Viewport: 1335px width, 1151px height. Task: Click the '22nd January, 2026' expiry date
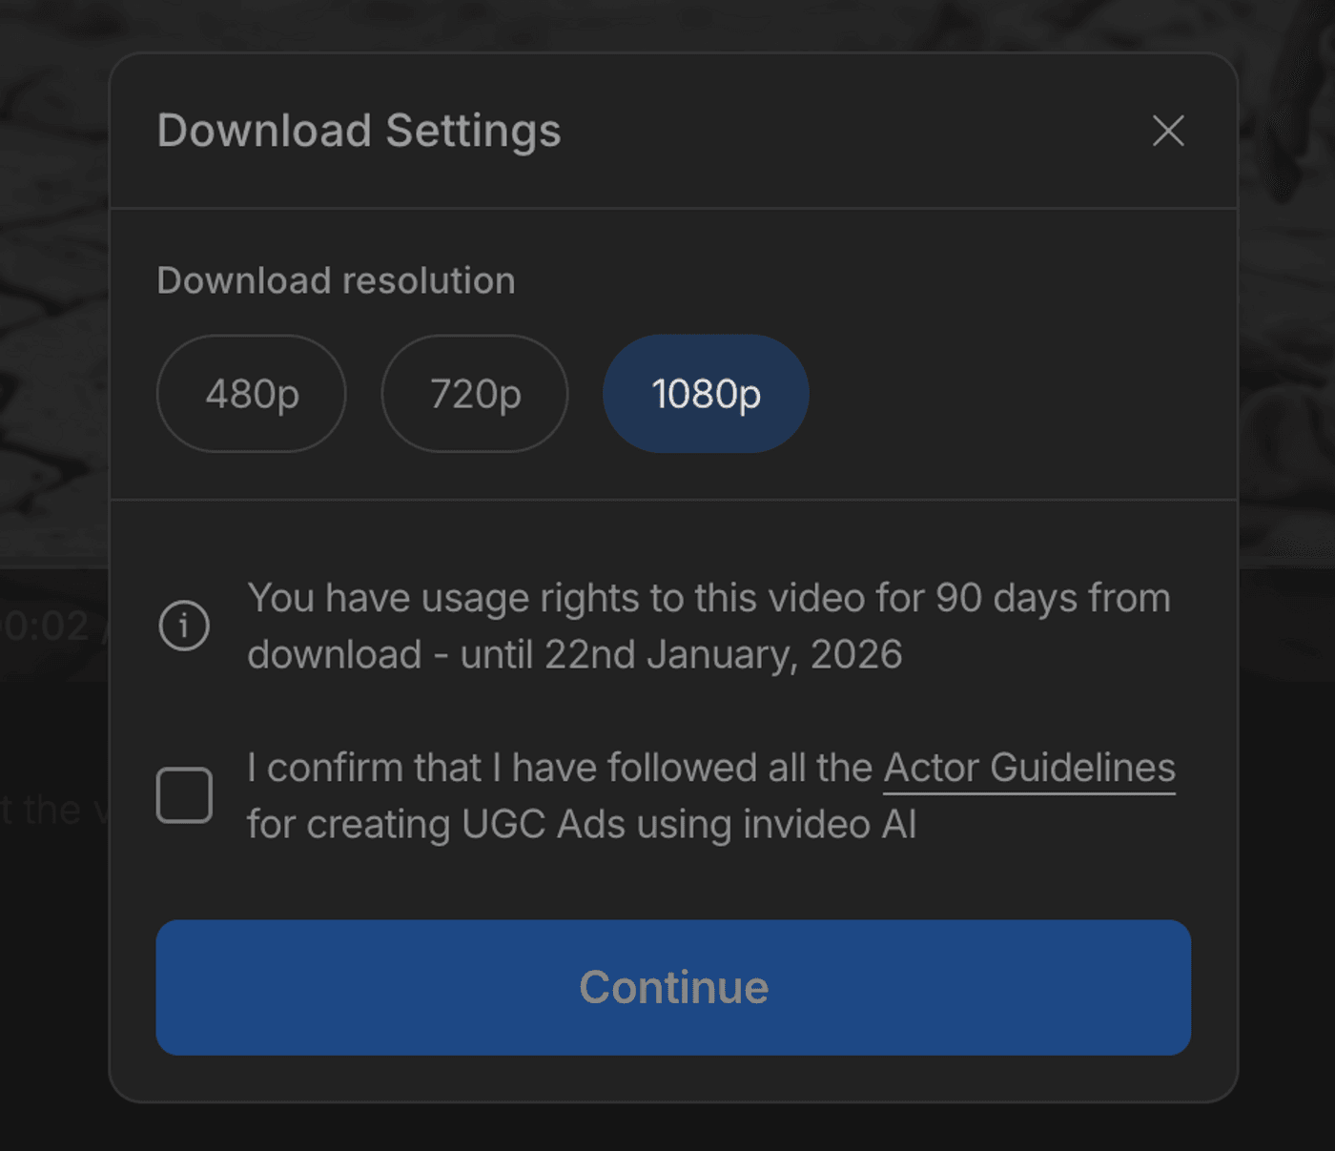(723, 655)
